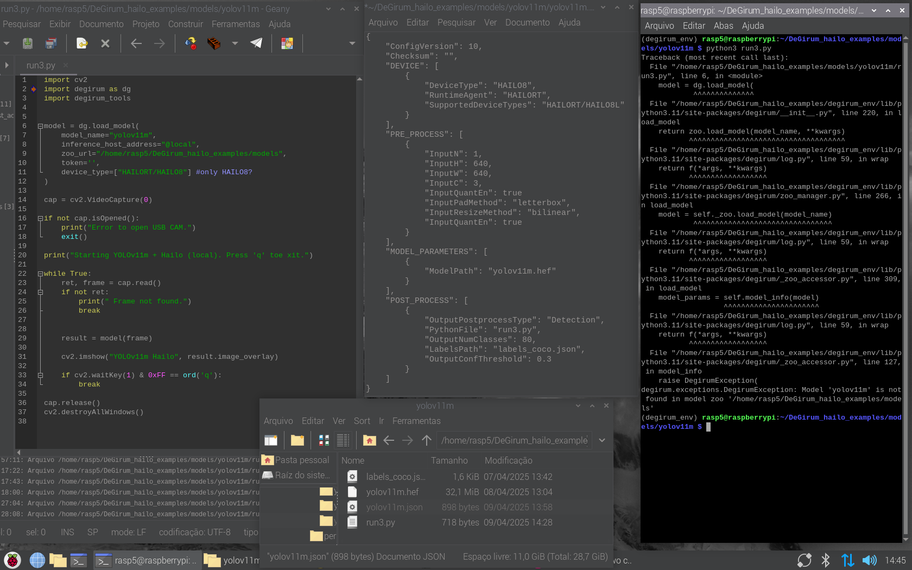Open the Construir menu in Geany
This screenshot has height=570, width=912.
point(185,24)
